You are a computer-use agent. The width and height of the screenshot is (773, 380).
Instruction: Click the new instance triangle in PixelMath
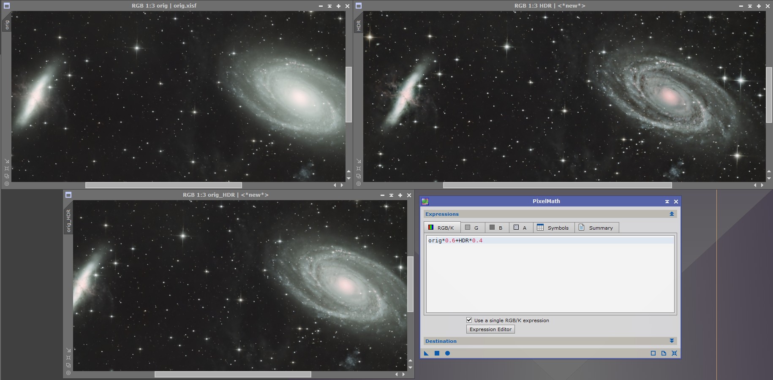[426, 353]
